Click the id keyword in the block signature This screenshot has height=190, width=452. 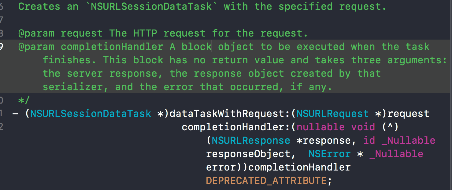[x=369, y=140]
